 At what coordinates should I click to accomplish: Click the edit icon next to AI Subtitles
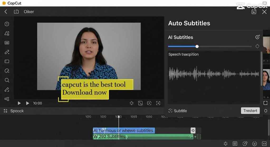[x=257, y=37]
